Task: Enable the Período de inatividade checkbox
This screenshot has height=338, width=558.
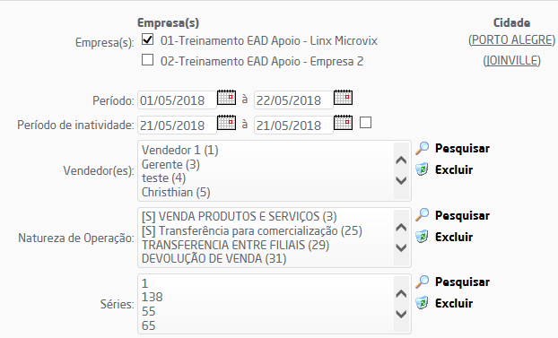Action: (x=365, y=123)
